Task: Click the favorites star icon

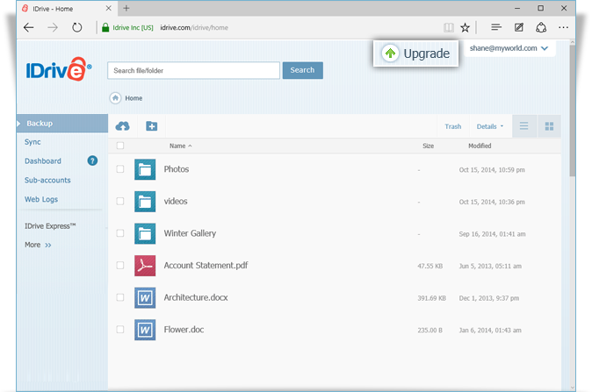Action: (x=466, y=27)
